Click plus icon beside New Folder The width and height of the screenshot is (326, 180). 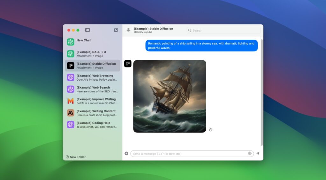pos(67,157)
